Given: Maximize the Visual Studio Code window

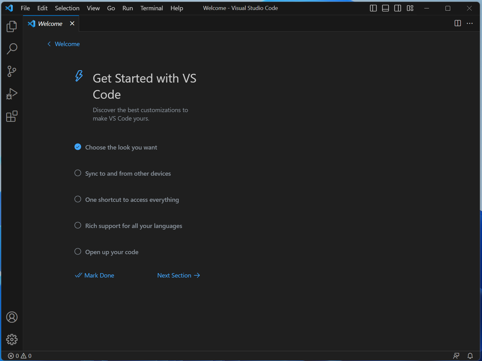Looking at the screenshot, I should 448,8.
